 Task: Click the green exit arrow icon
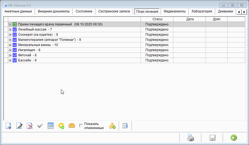[x=234, y=138]
